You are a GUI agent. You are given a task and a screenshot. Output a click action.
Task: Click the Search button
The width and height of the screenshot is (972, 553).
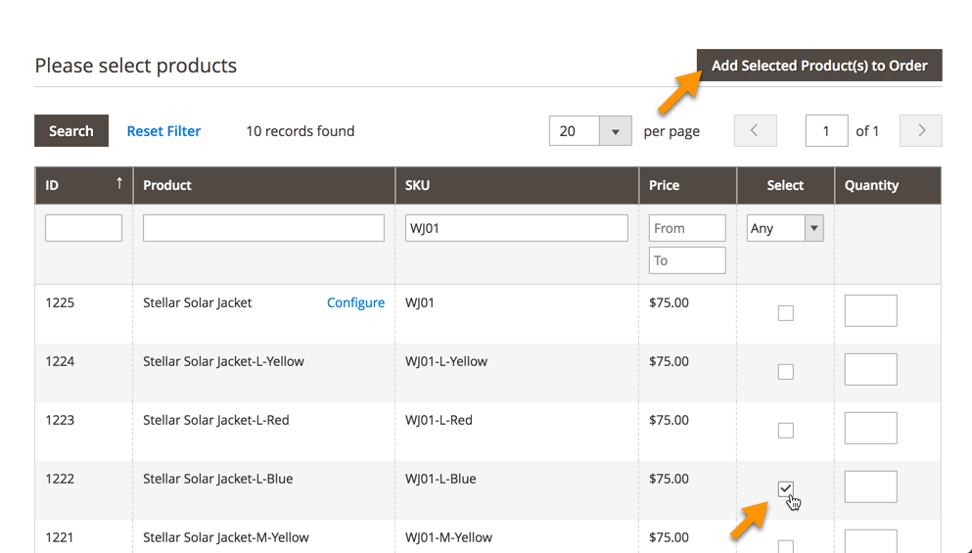pos(71,131)
